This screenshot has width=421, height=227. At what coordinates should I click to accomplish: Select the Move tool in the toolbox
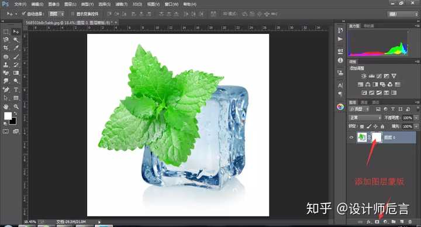(16, 32)
